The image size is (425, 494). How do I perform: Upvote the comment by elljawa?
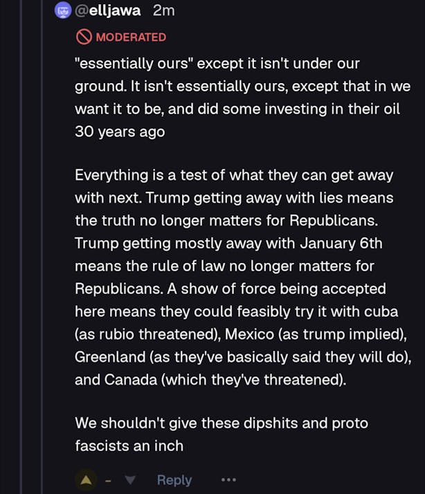point(86,480)
